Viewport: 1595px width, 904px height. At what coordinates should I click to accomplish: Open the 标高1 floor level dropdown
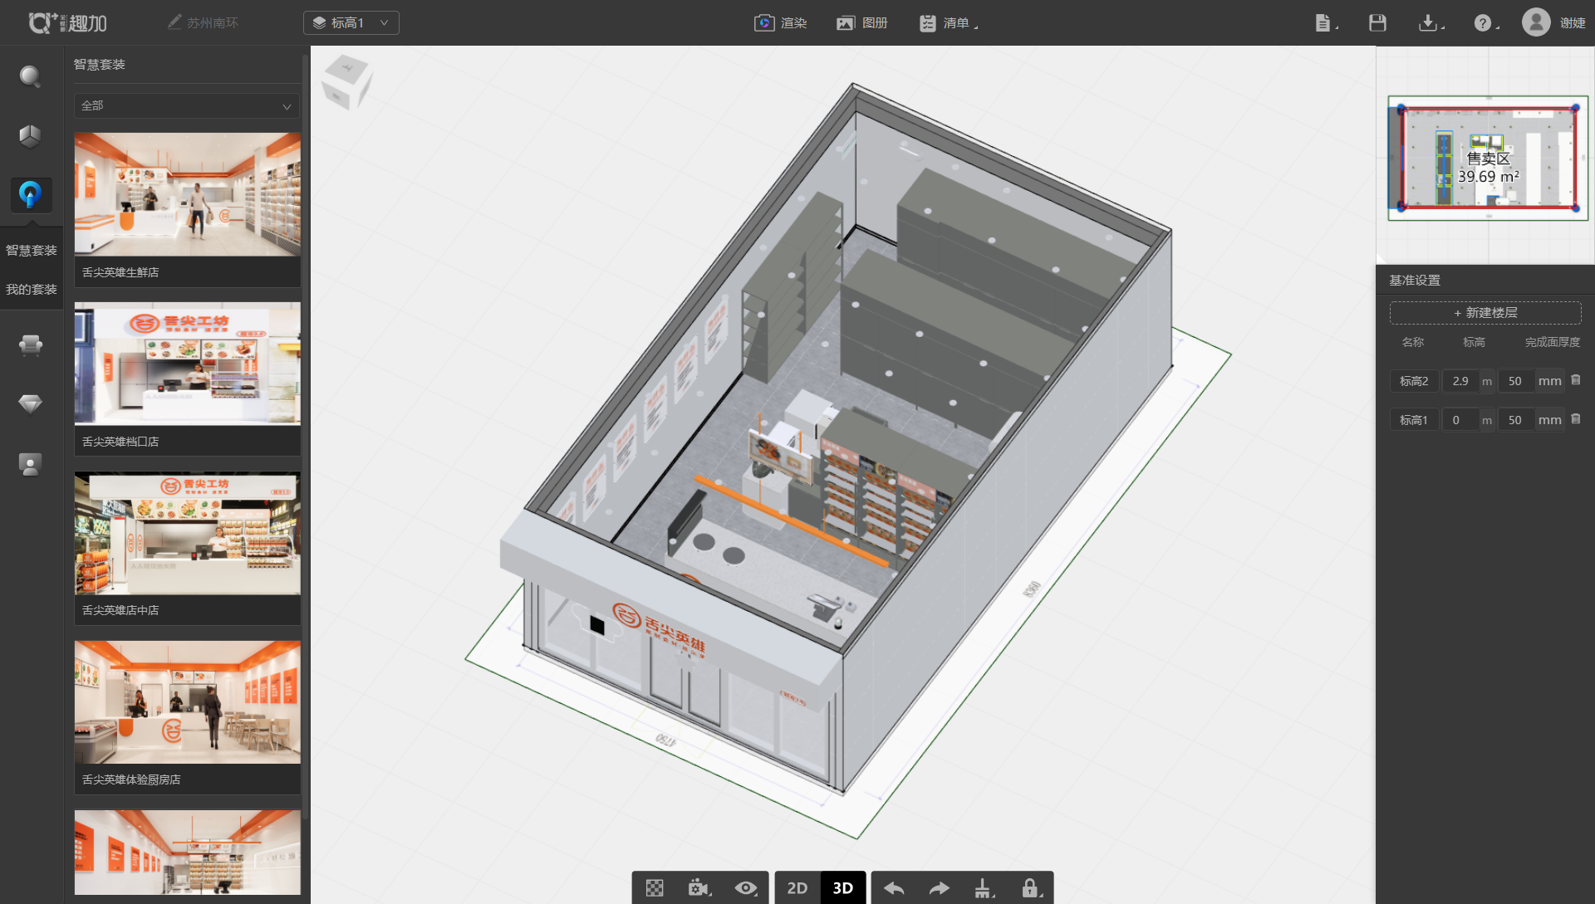(x=351, y=23)
